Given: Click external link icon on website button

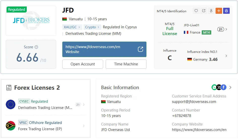Looking at the screenshot, I should [x=140, y=49].
